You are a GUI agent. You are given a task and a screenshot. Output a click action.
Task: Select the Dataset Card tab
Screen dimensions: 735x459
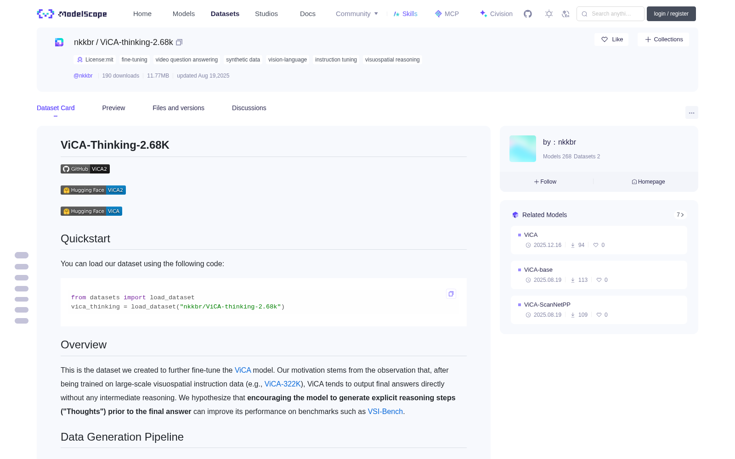(56, 108)
